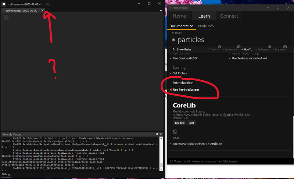294x179 pixels.
Task: Open the Use ParticleSystem help patch
Action: click(186, 89)
